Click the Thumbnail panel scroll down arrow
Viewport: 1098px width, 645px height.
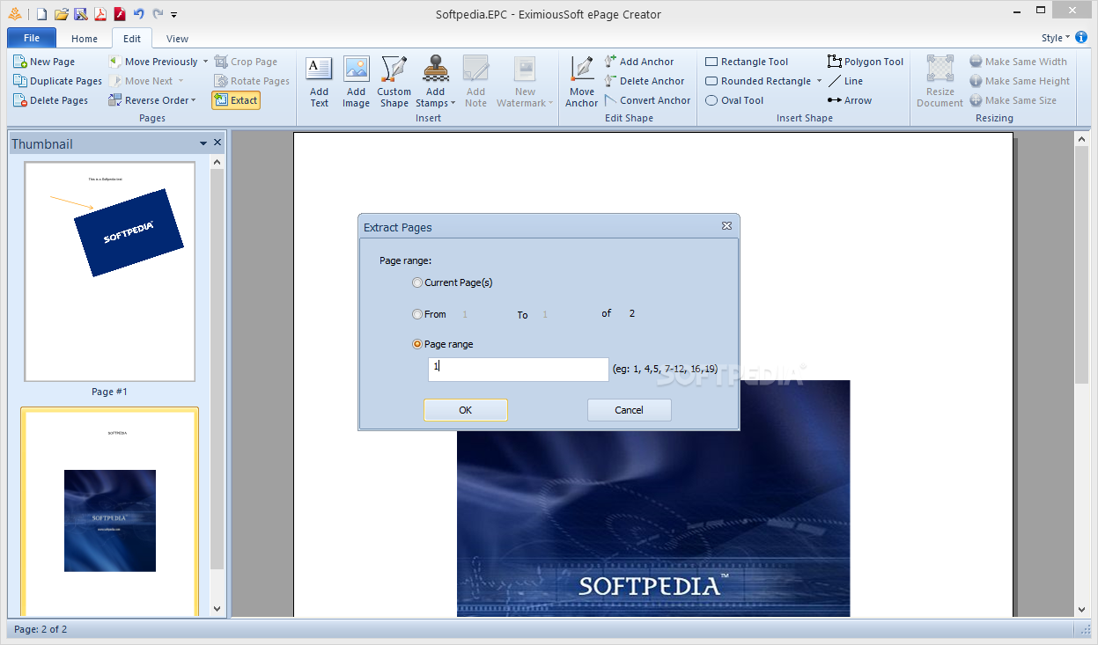(217, 608)
